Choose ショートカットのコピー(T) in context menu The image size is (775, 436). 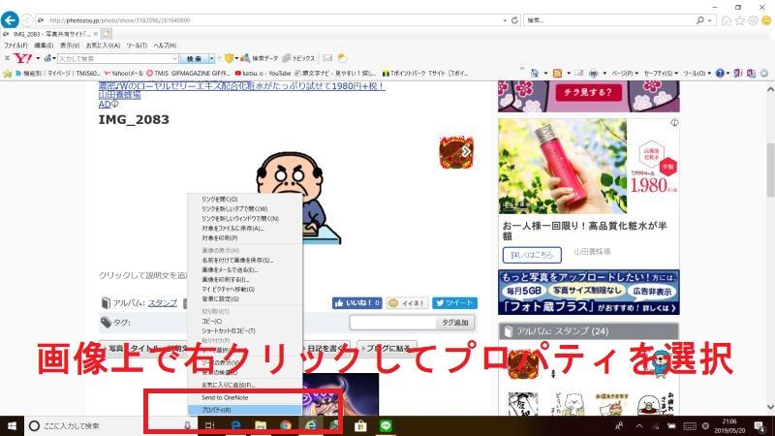click(x=245, y=330)
